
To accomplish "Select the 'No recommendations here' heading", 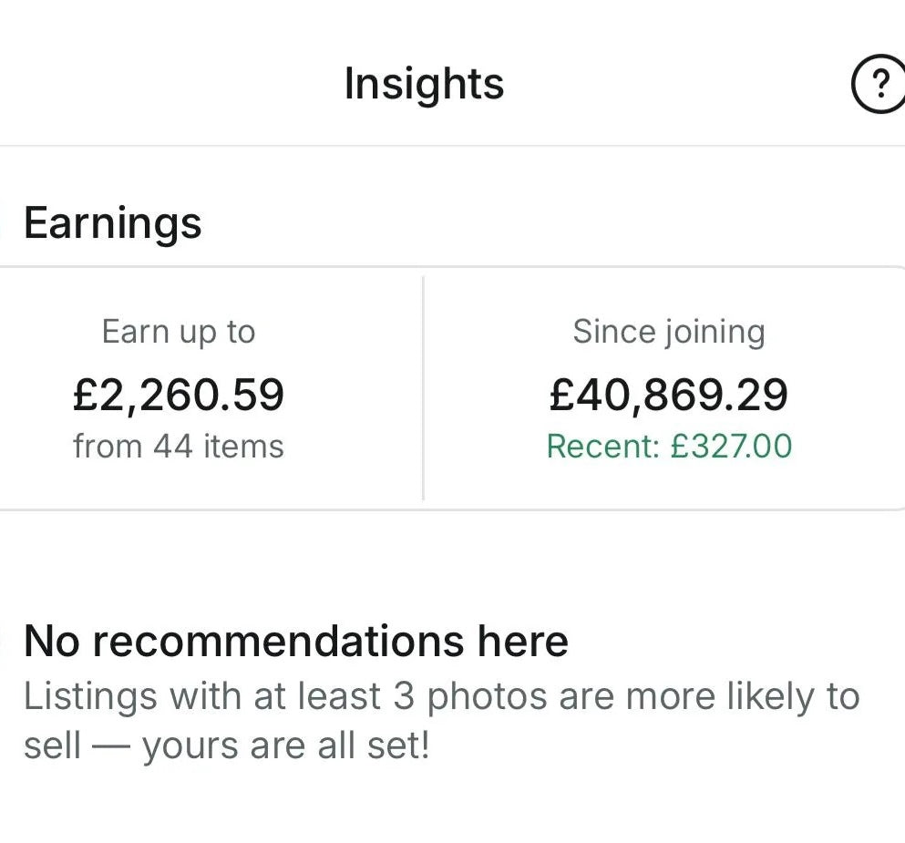I will click(296, 641).
